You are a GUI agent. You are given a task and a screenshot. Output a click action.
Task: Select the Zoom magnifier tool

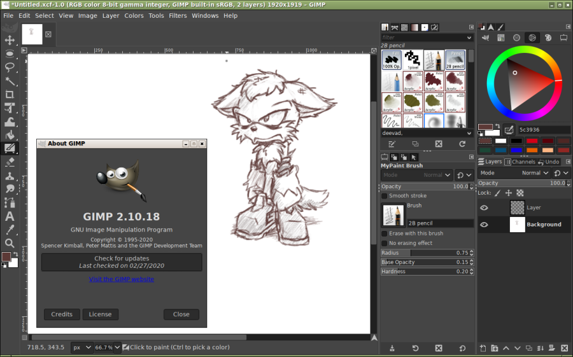click(10, 243)
